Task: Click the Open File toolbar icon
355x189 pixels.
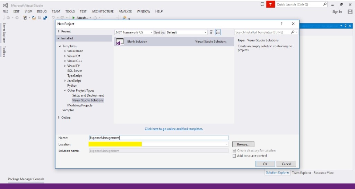Action: click(34, 18)
